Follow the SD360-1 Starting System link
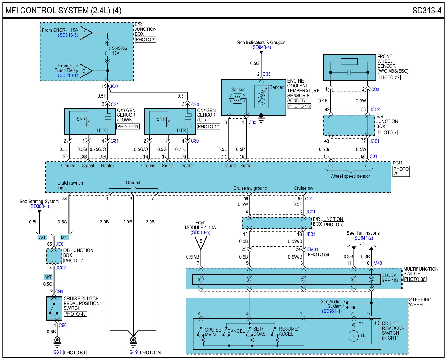The image size is (447, 361). tap(39, 206)
